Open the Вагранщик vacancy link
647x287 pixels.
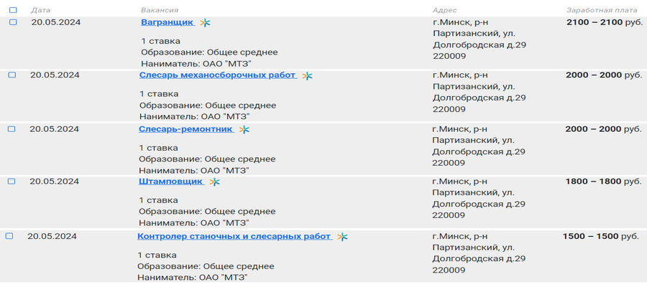(168, 22)
